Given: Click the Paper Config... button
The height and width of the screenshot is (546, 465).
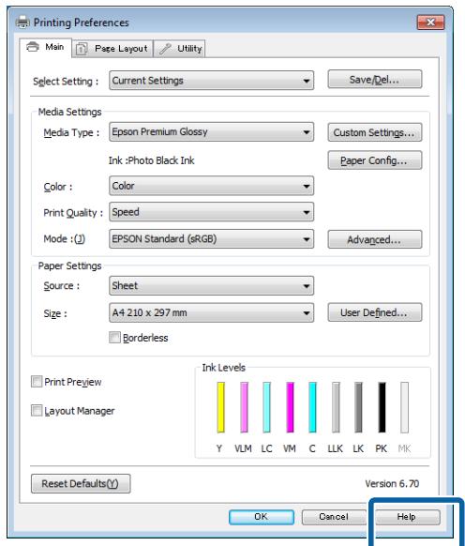Looking at the screenshot, I should [x=374, y=160].
